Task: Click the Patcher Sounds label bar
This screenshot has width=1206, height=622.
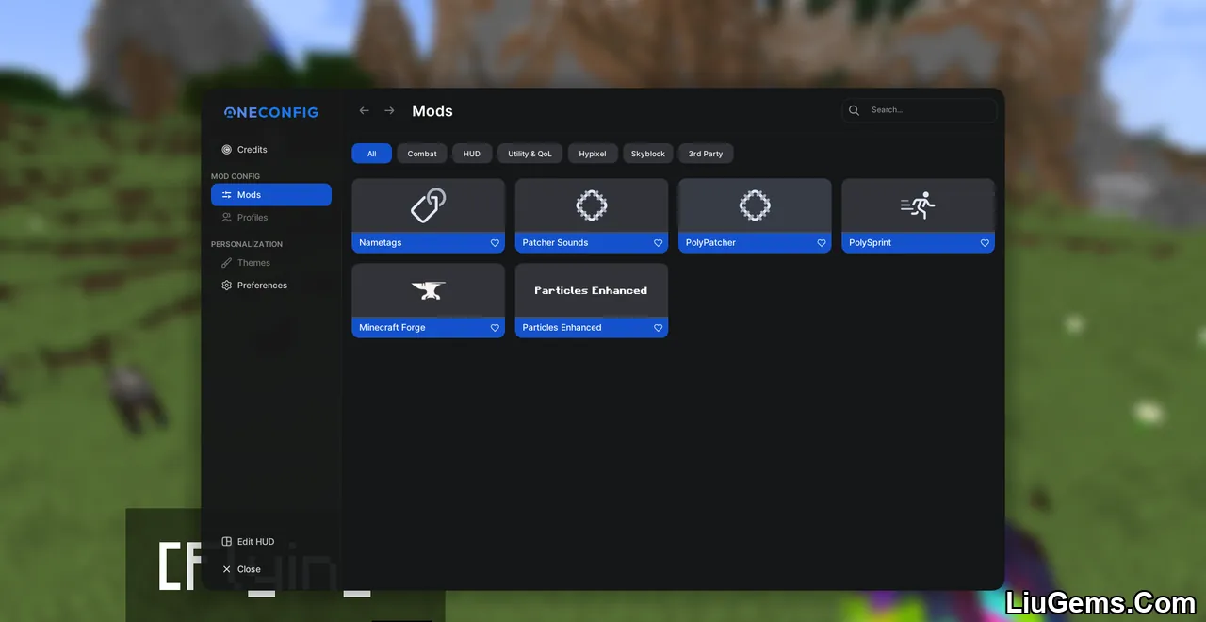Action: (x=592, y=243)
